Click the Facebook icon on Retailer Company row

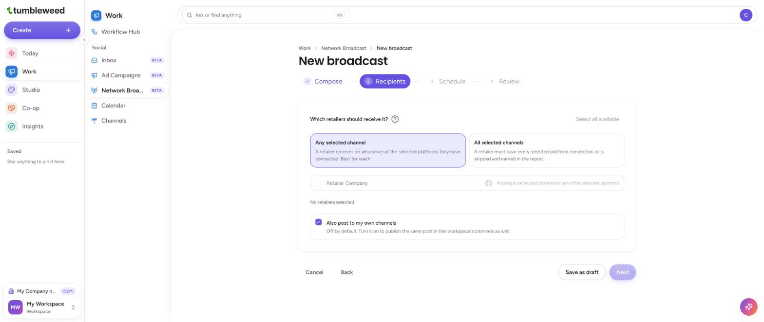coord(488,183)
